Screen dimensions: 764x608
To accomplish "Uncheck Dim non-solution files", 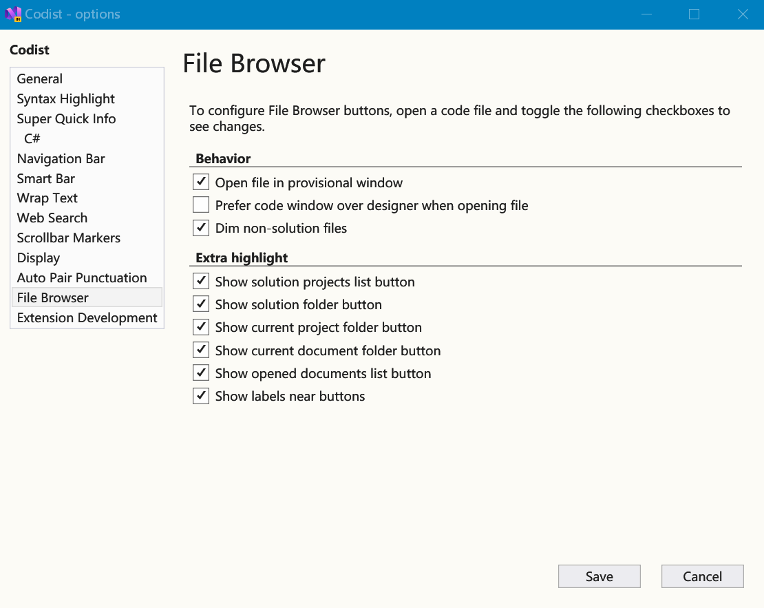I will [x=201, y=228].
